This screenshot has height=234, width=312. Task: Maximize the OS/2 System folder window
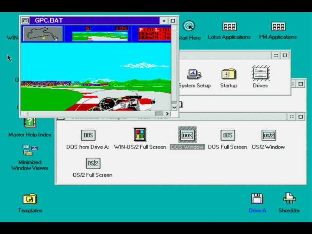(x=285, y=55)
